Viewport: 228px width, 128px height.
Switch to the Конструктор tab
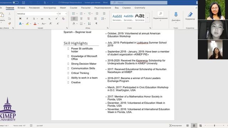[50, 8]
